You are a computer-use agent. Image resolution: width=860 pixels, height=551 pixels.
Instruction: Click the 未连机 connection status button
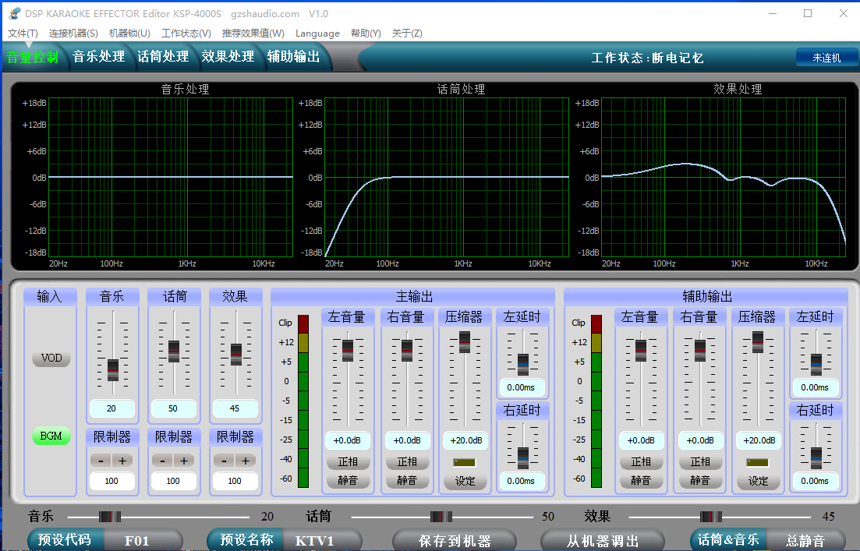(826, 58)
